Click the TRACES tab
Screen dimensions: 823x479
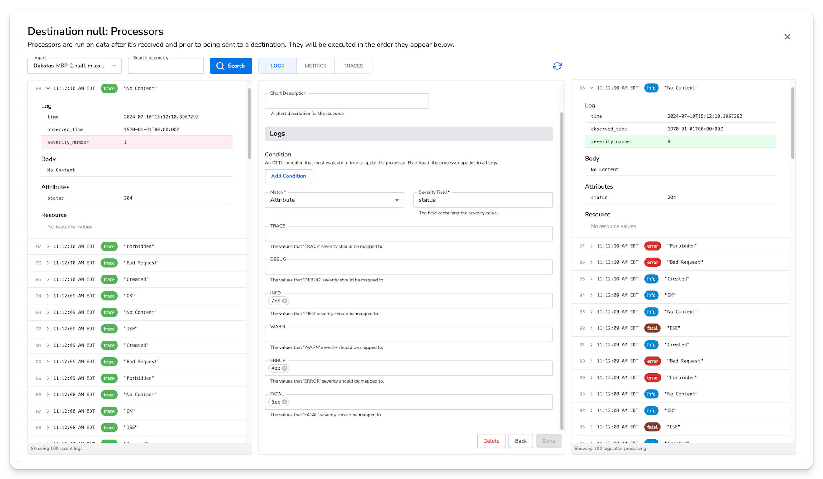pyautogui.click(x=353, y=66)
